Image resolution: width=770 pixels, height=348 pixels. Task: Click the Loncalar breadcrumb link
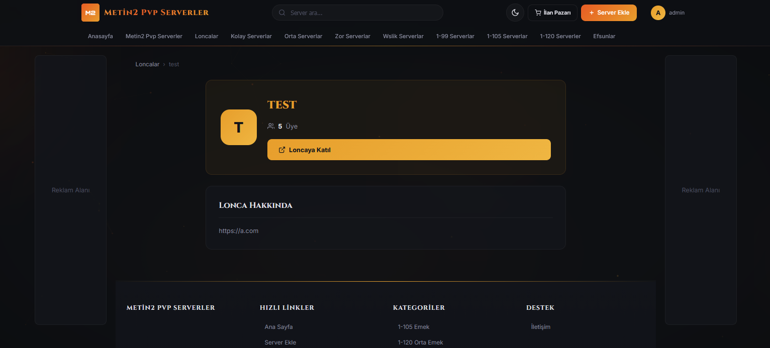(147, 64)
